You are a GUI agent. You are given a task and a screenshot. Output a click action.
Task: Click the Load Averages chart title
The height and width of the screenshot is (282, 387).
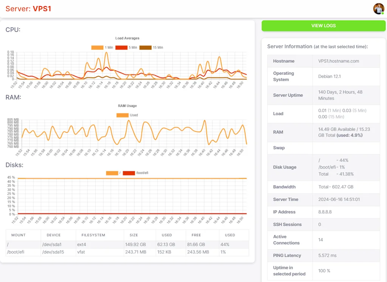click(127, 38)
